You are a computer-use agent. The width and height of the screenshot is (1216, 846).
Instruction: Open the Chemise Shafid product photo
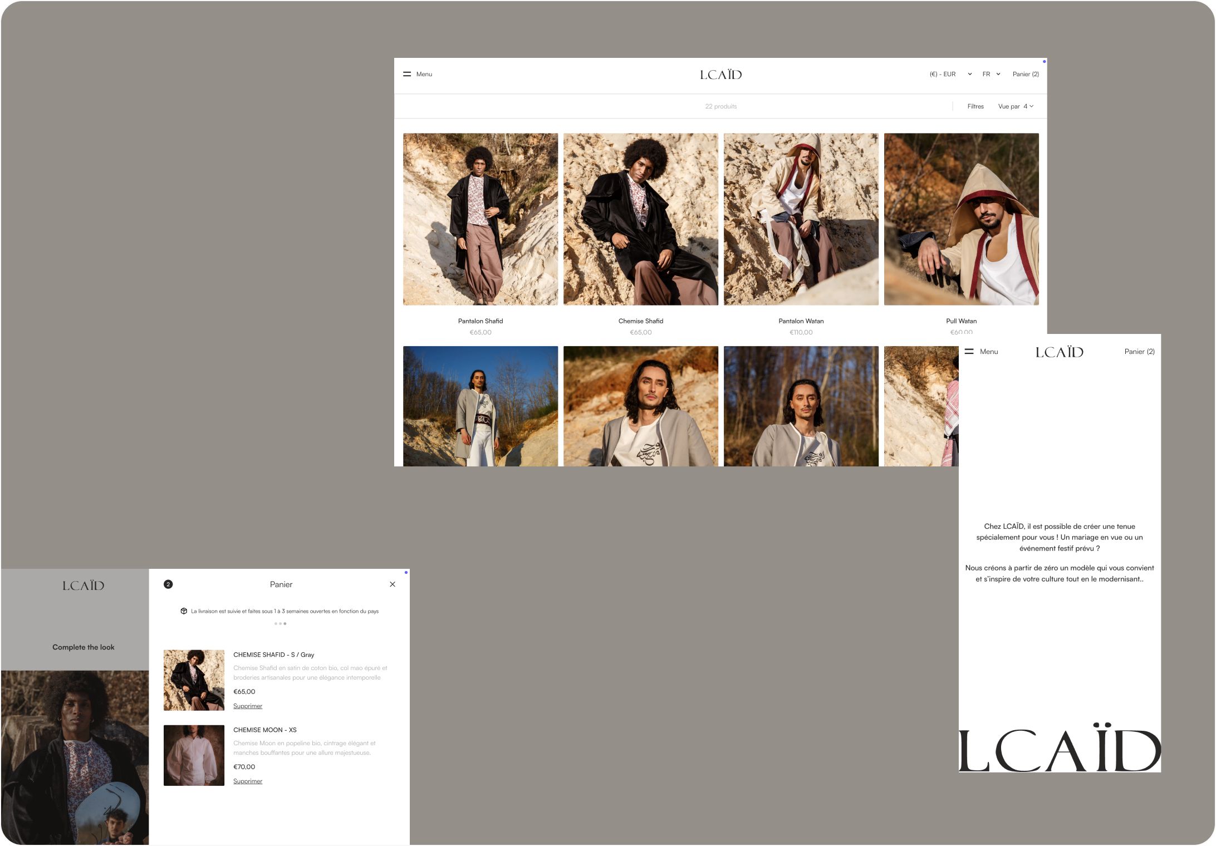(641, 219)
